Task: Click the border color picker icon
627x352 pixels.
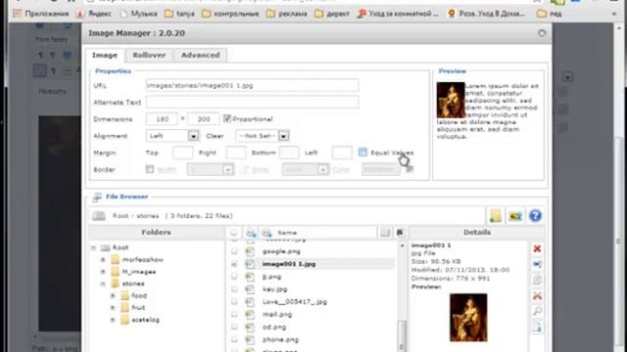Action: click(x=410, y=169)
